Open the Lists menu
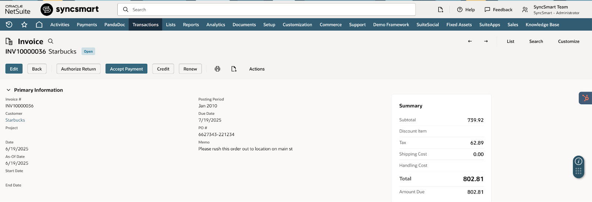592x202 pixels. coord(171,25)
